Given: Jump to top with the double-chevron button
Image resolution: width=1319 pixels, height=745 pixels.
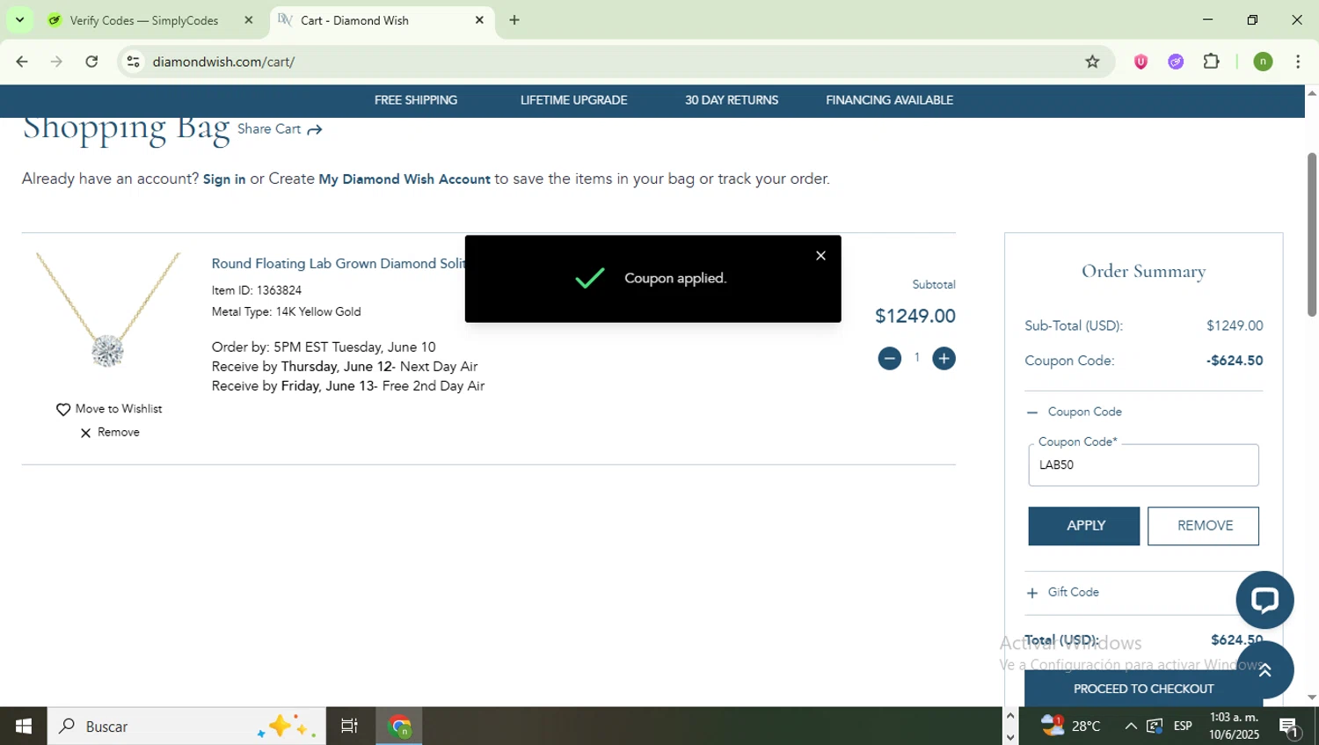Looking at the screenshot, I should click(x=1264, y=670).
